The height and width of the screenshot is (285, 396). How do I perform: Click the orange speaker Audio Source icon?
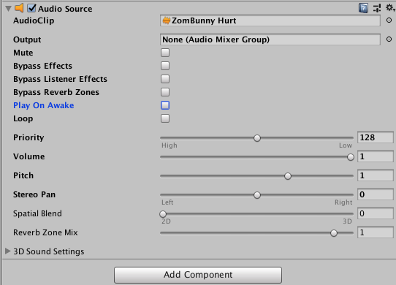pyautogui.click(x=19, y=8)
